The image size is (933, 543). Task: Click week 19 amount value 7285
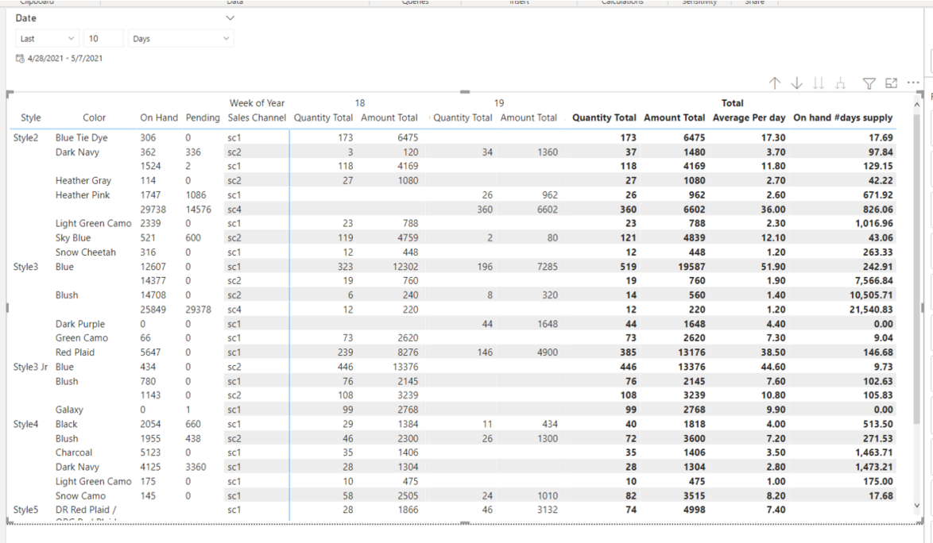pos(548,267)
